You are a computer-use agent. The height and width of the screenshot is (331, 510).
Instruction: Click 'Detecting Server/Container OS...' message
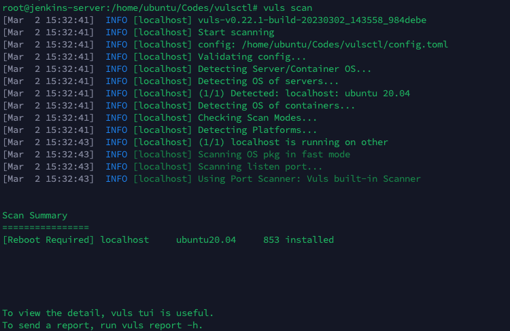[284, 69]
